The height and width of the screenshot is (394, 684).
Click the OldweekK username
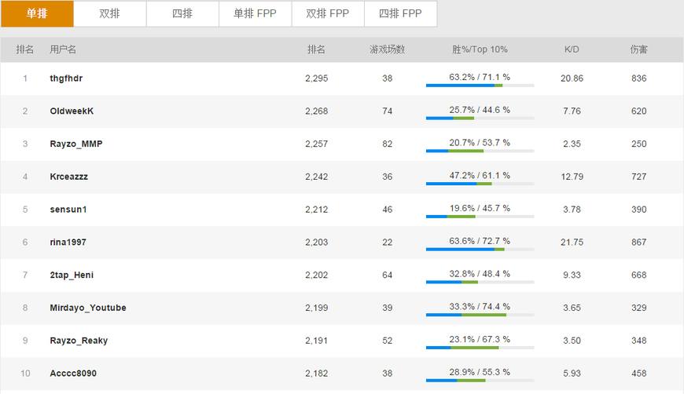(x=72, y=111)
